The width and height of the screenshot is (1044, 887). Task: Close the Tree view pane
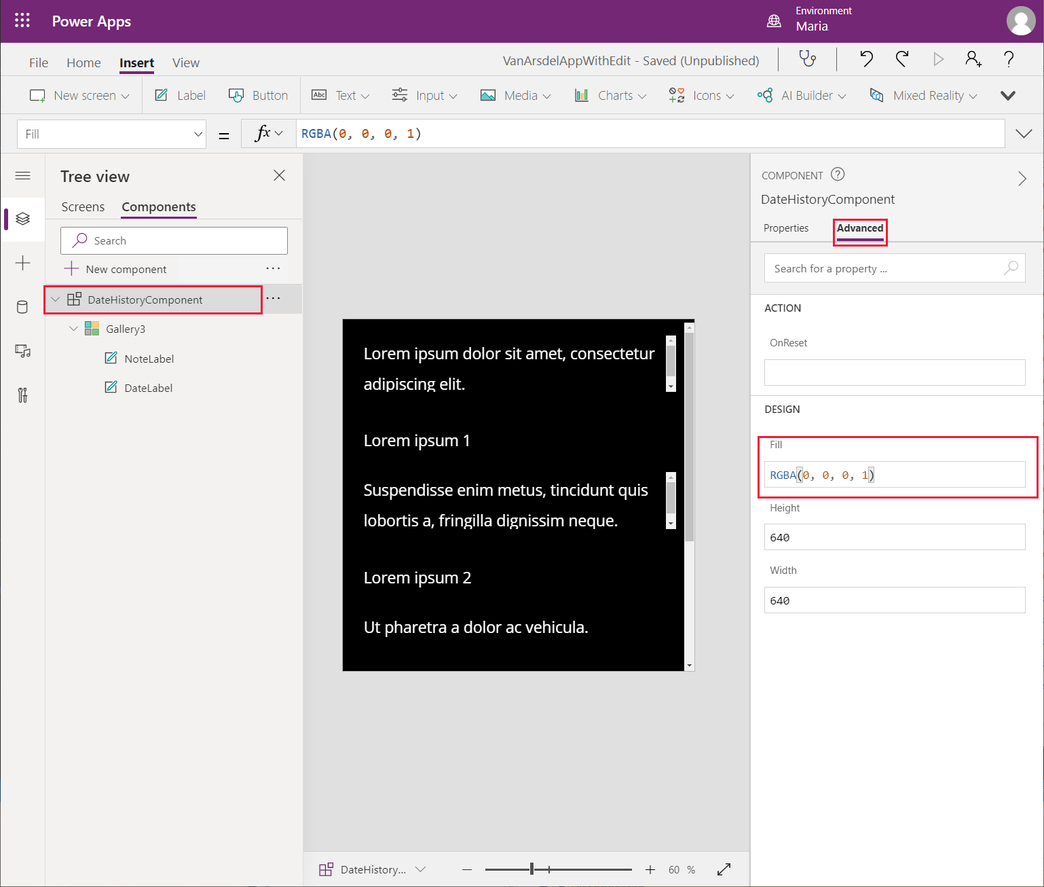coord(279,175)
